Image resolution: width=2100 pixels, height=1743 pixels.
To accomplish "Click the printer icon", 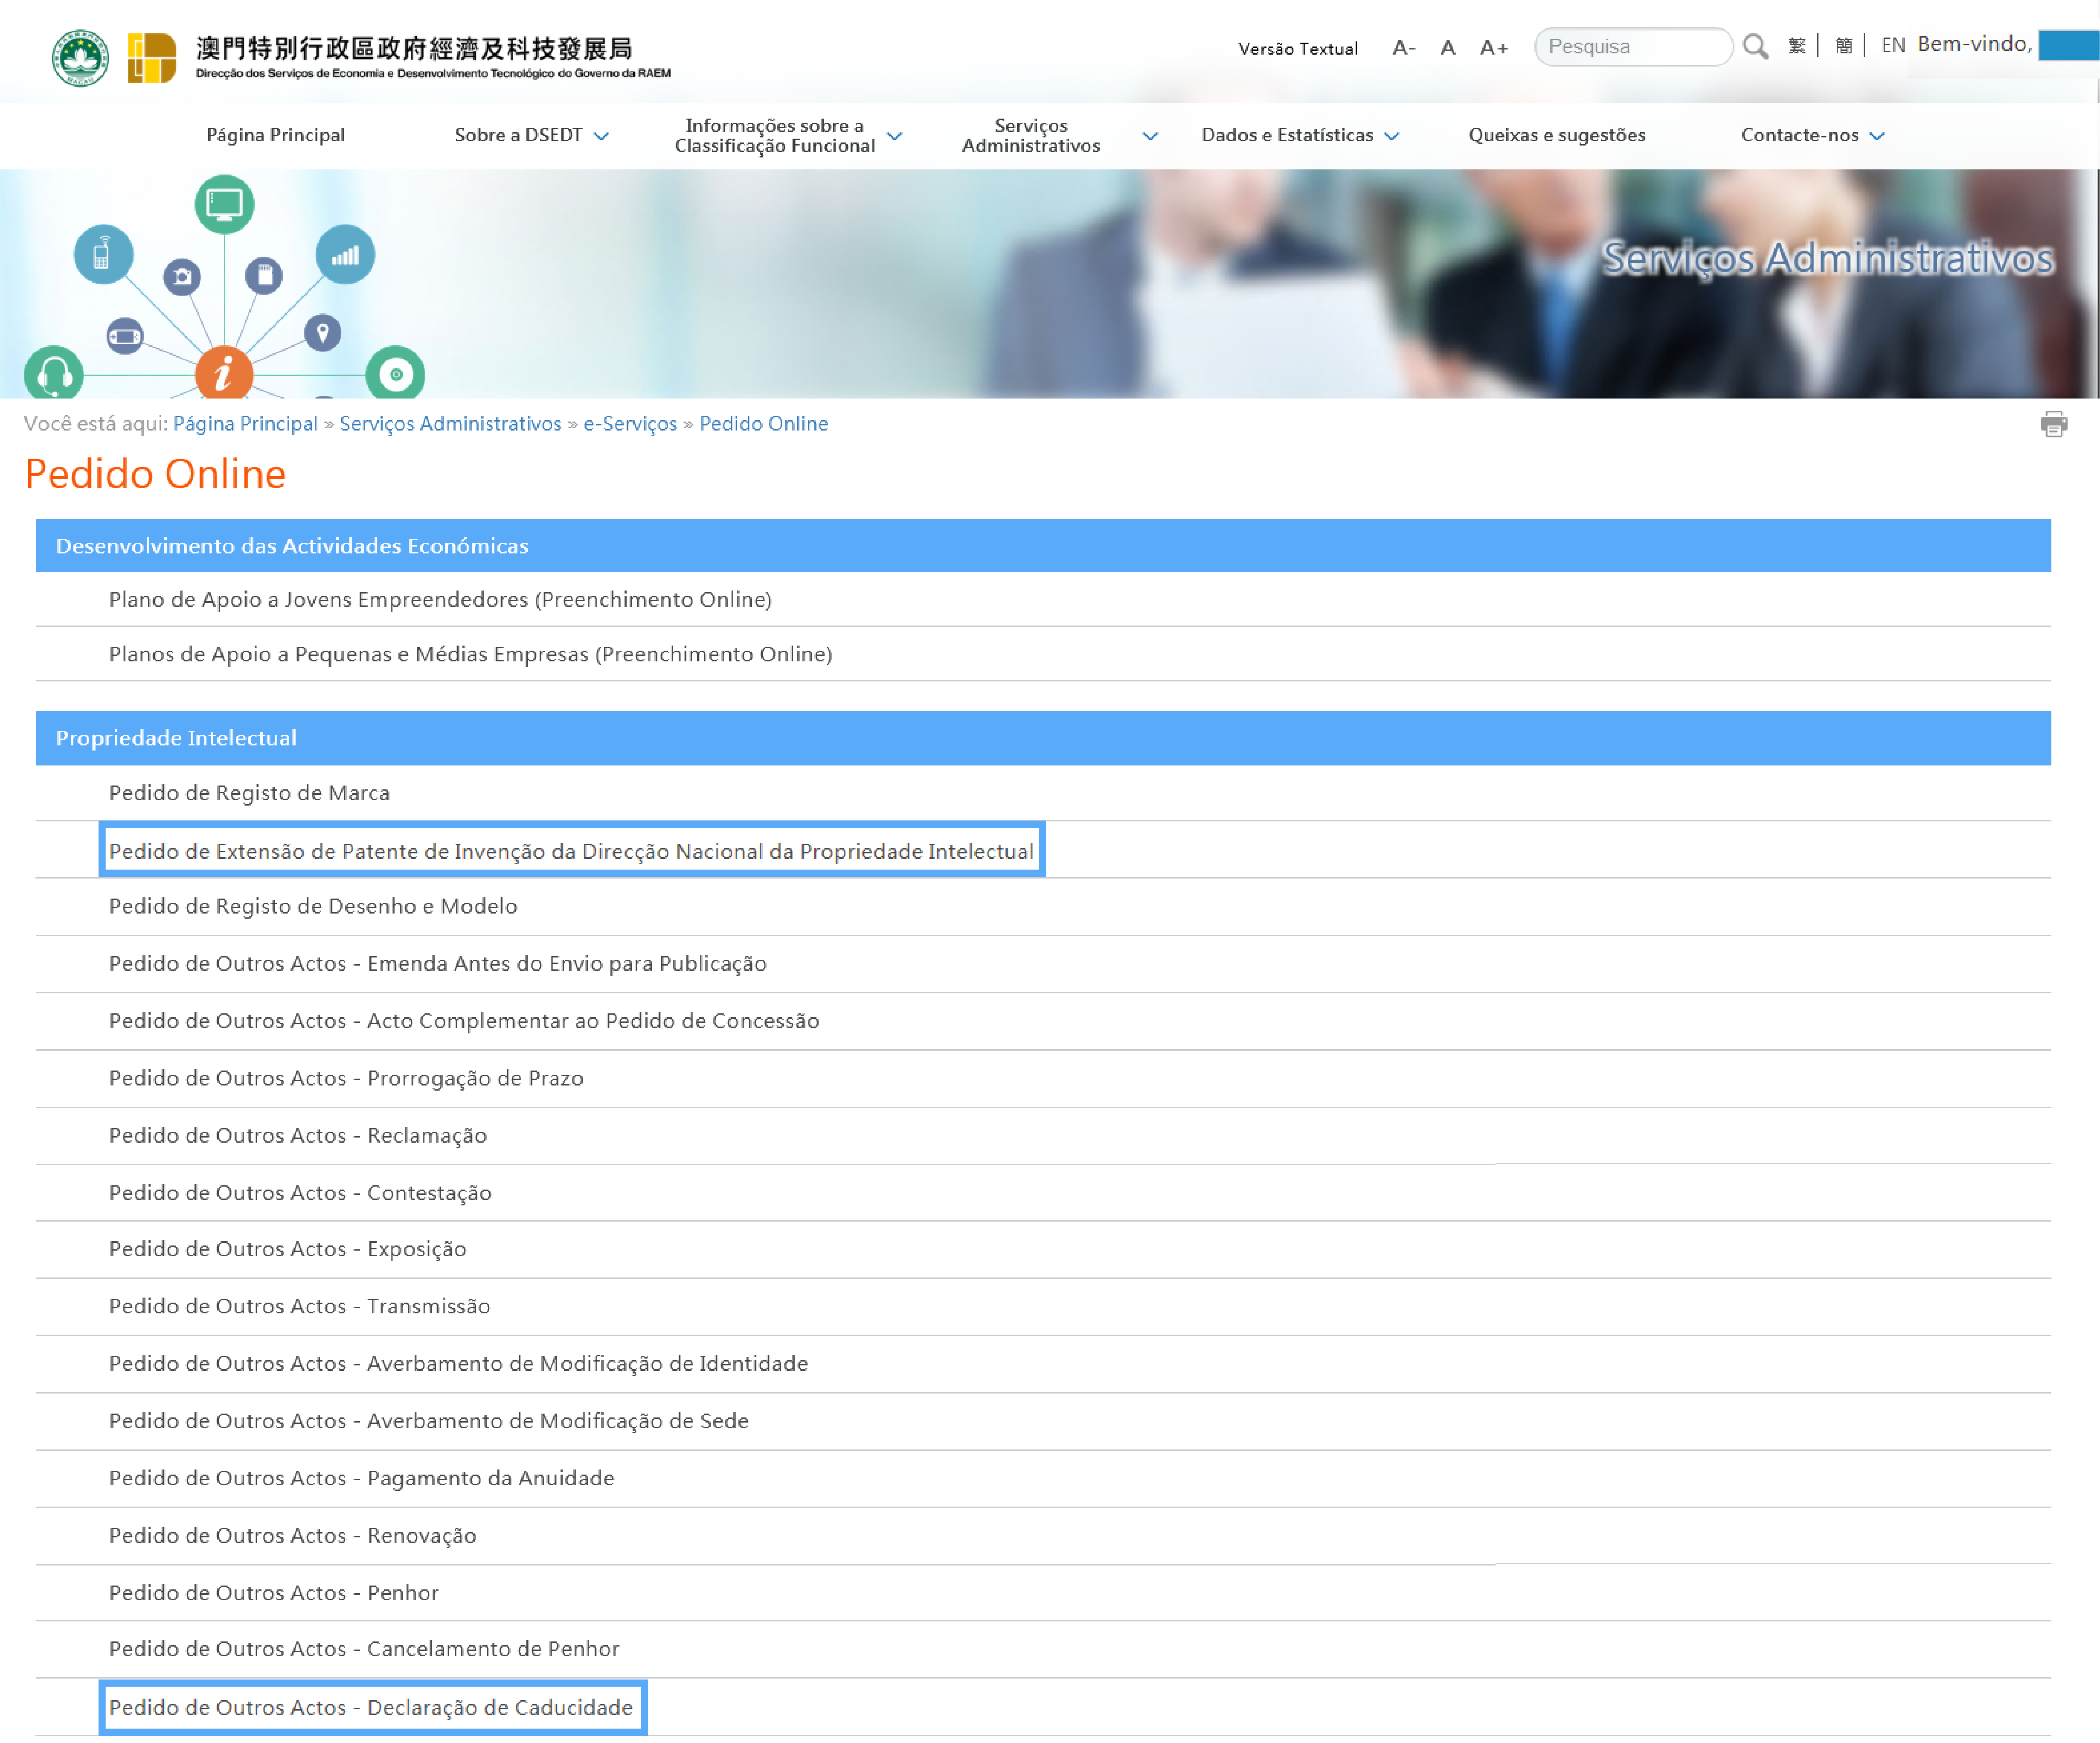I will click(2053, 424).
